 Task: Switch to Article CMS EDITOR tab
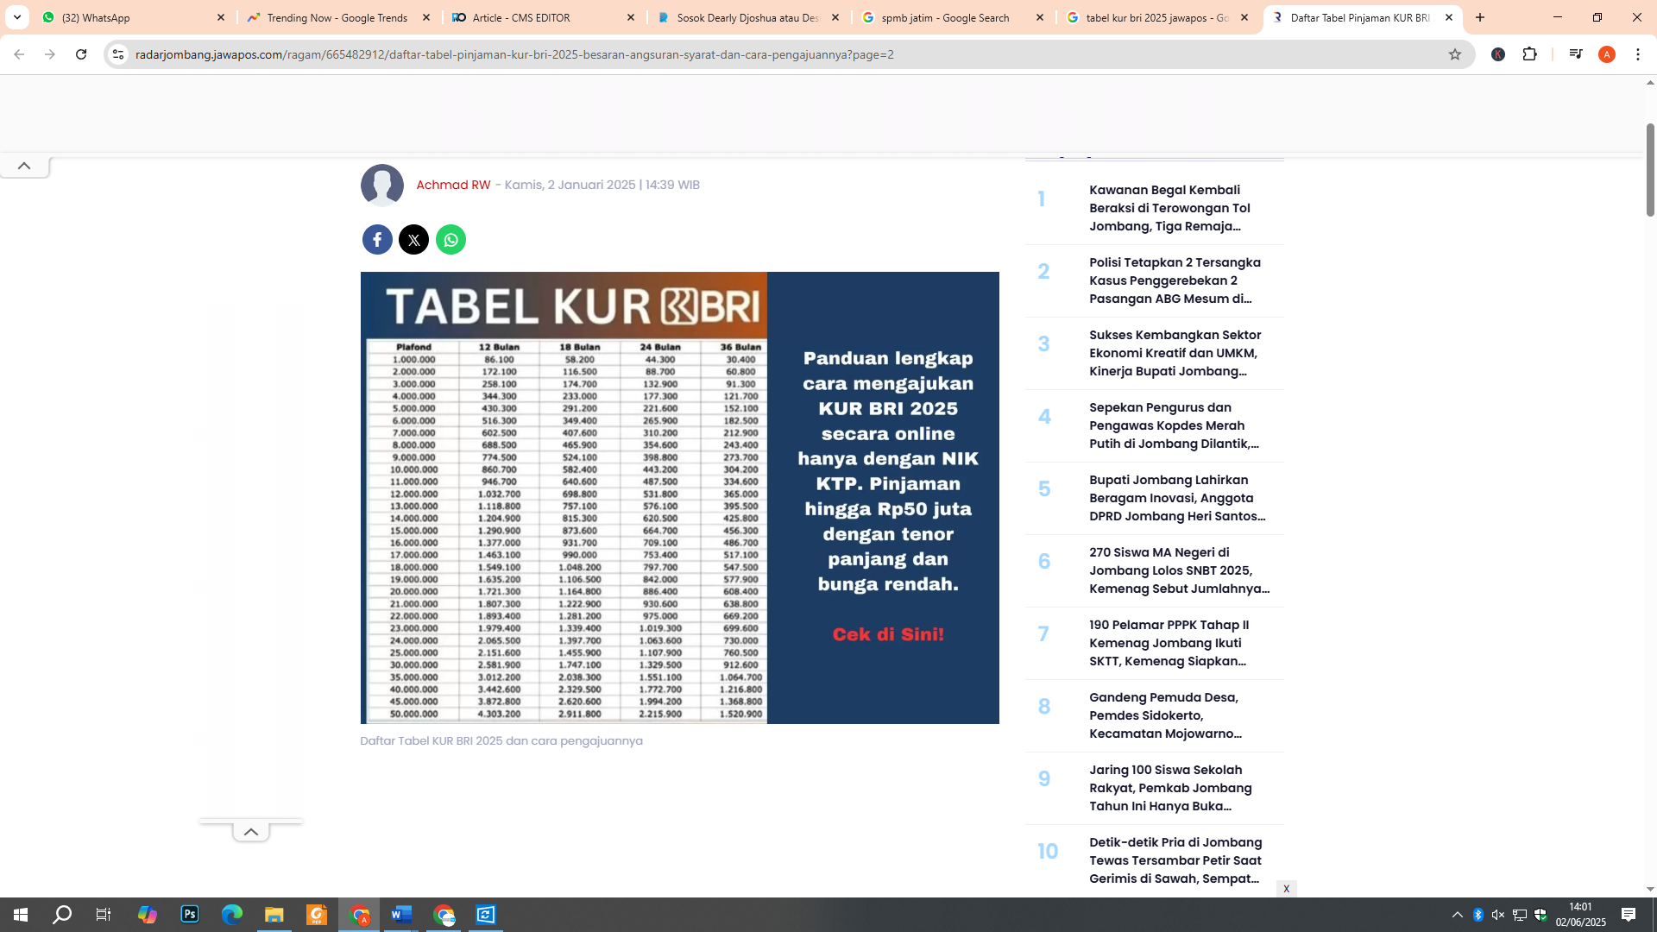(542, 17)
